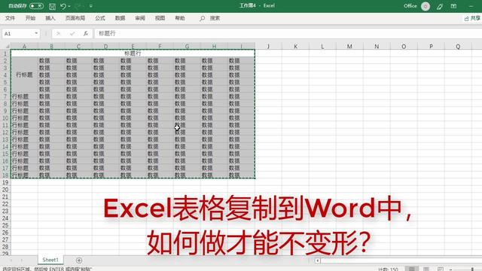Select column P header
Screen dimensions: 482x271
pos(431,47)
